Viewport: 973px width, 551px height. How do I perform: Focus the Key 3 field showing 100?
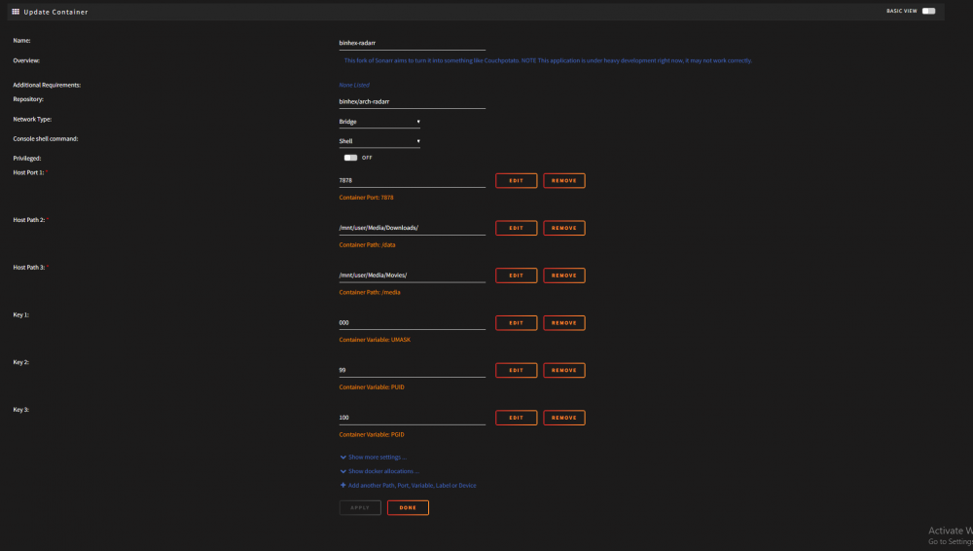click(x=412, y=418)
